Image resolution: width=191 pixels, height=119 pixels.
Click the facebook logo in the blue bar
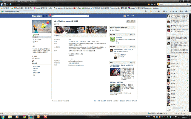pos(37,16)
